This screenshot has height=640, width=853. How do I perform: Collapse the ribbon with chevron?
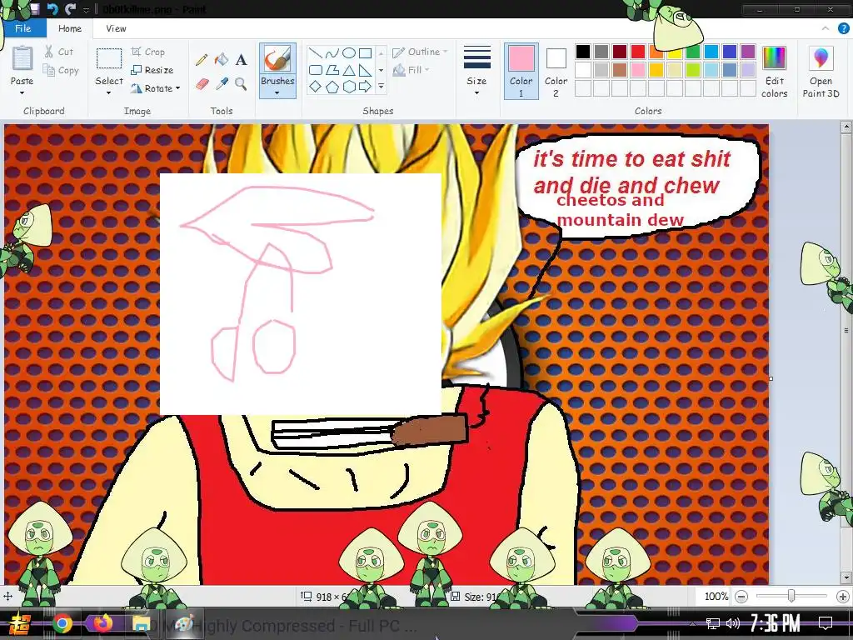pos(826,28)
